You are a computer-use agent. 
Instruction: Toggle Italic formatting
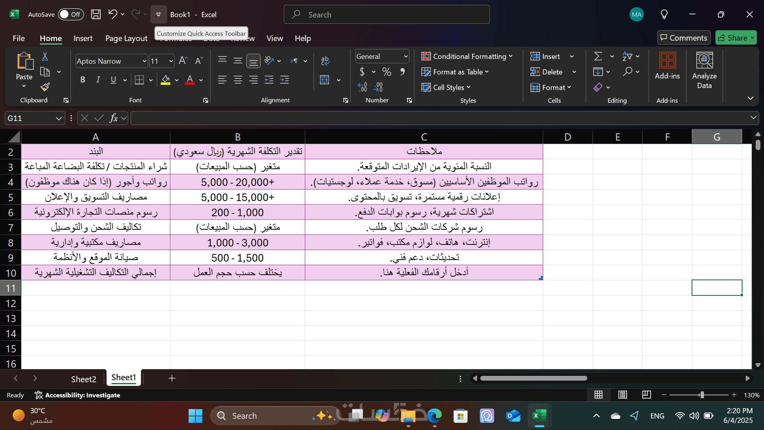coord(98,80)
